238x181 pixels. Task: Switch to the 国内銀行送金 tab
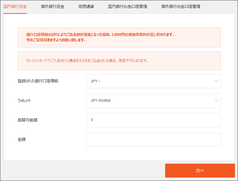15,7
